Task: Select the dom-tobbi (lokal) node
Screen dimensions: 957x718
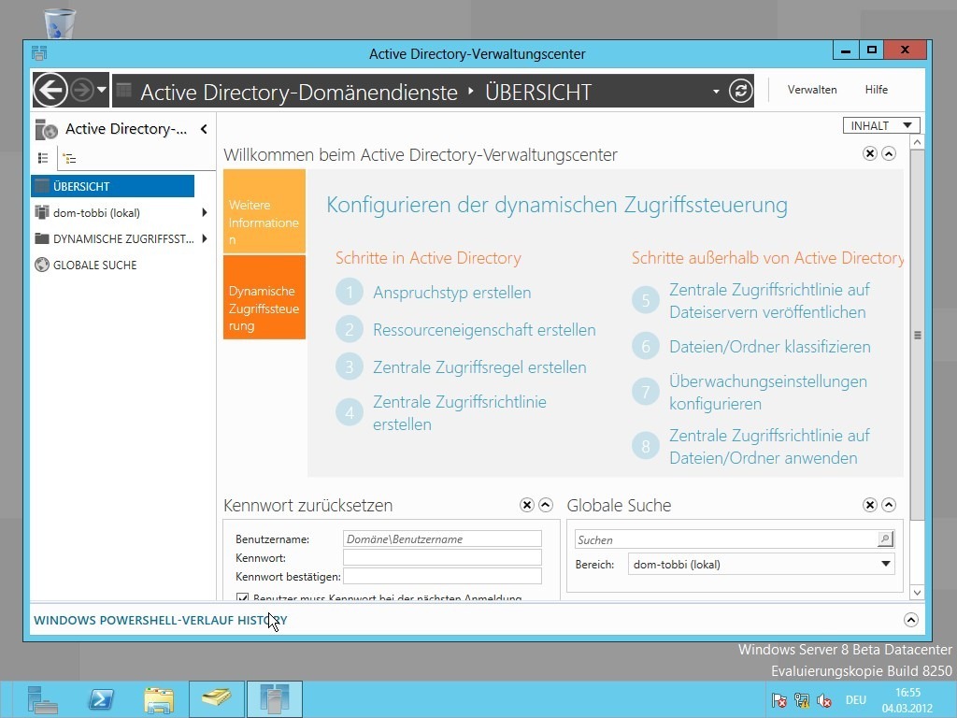Action: [x=96, y=213]
